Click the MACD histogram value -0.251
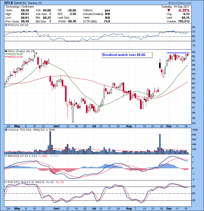 tap(54, 156)
